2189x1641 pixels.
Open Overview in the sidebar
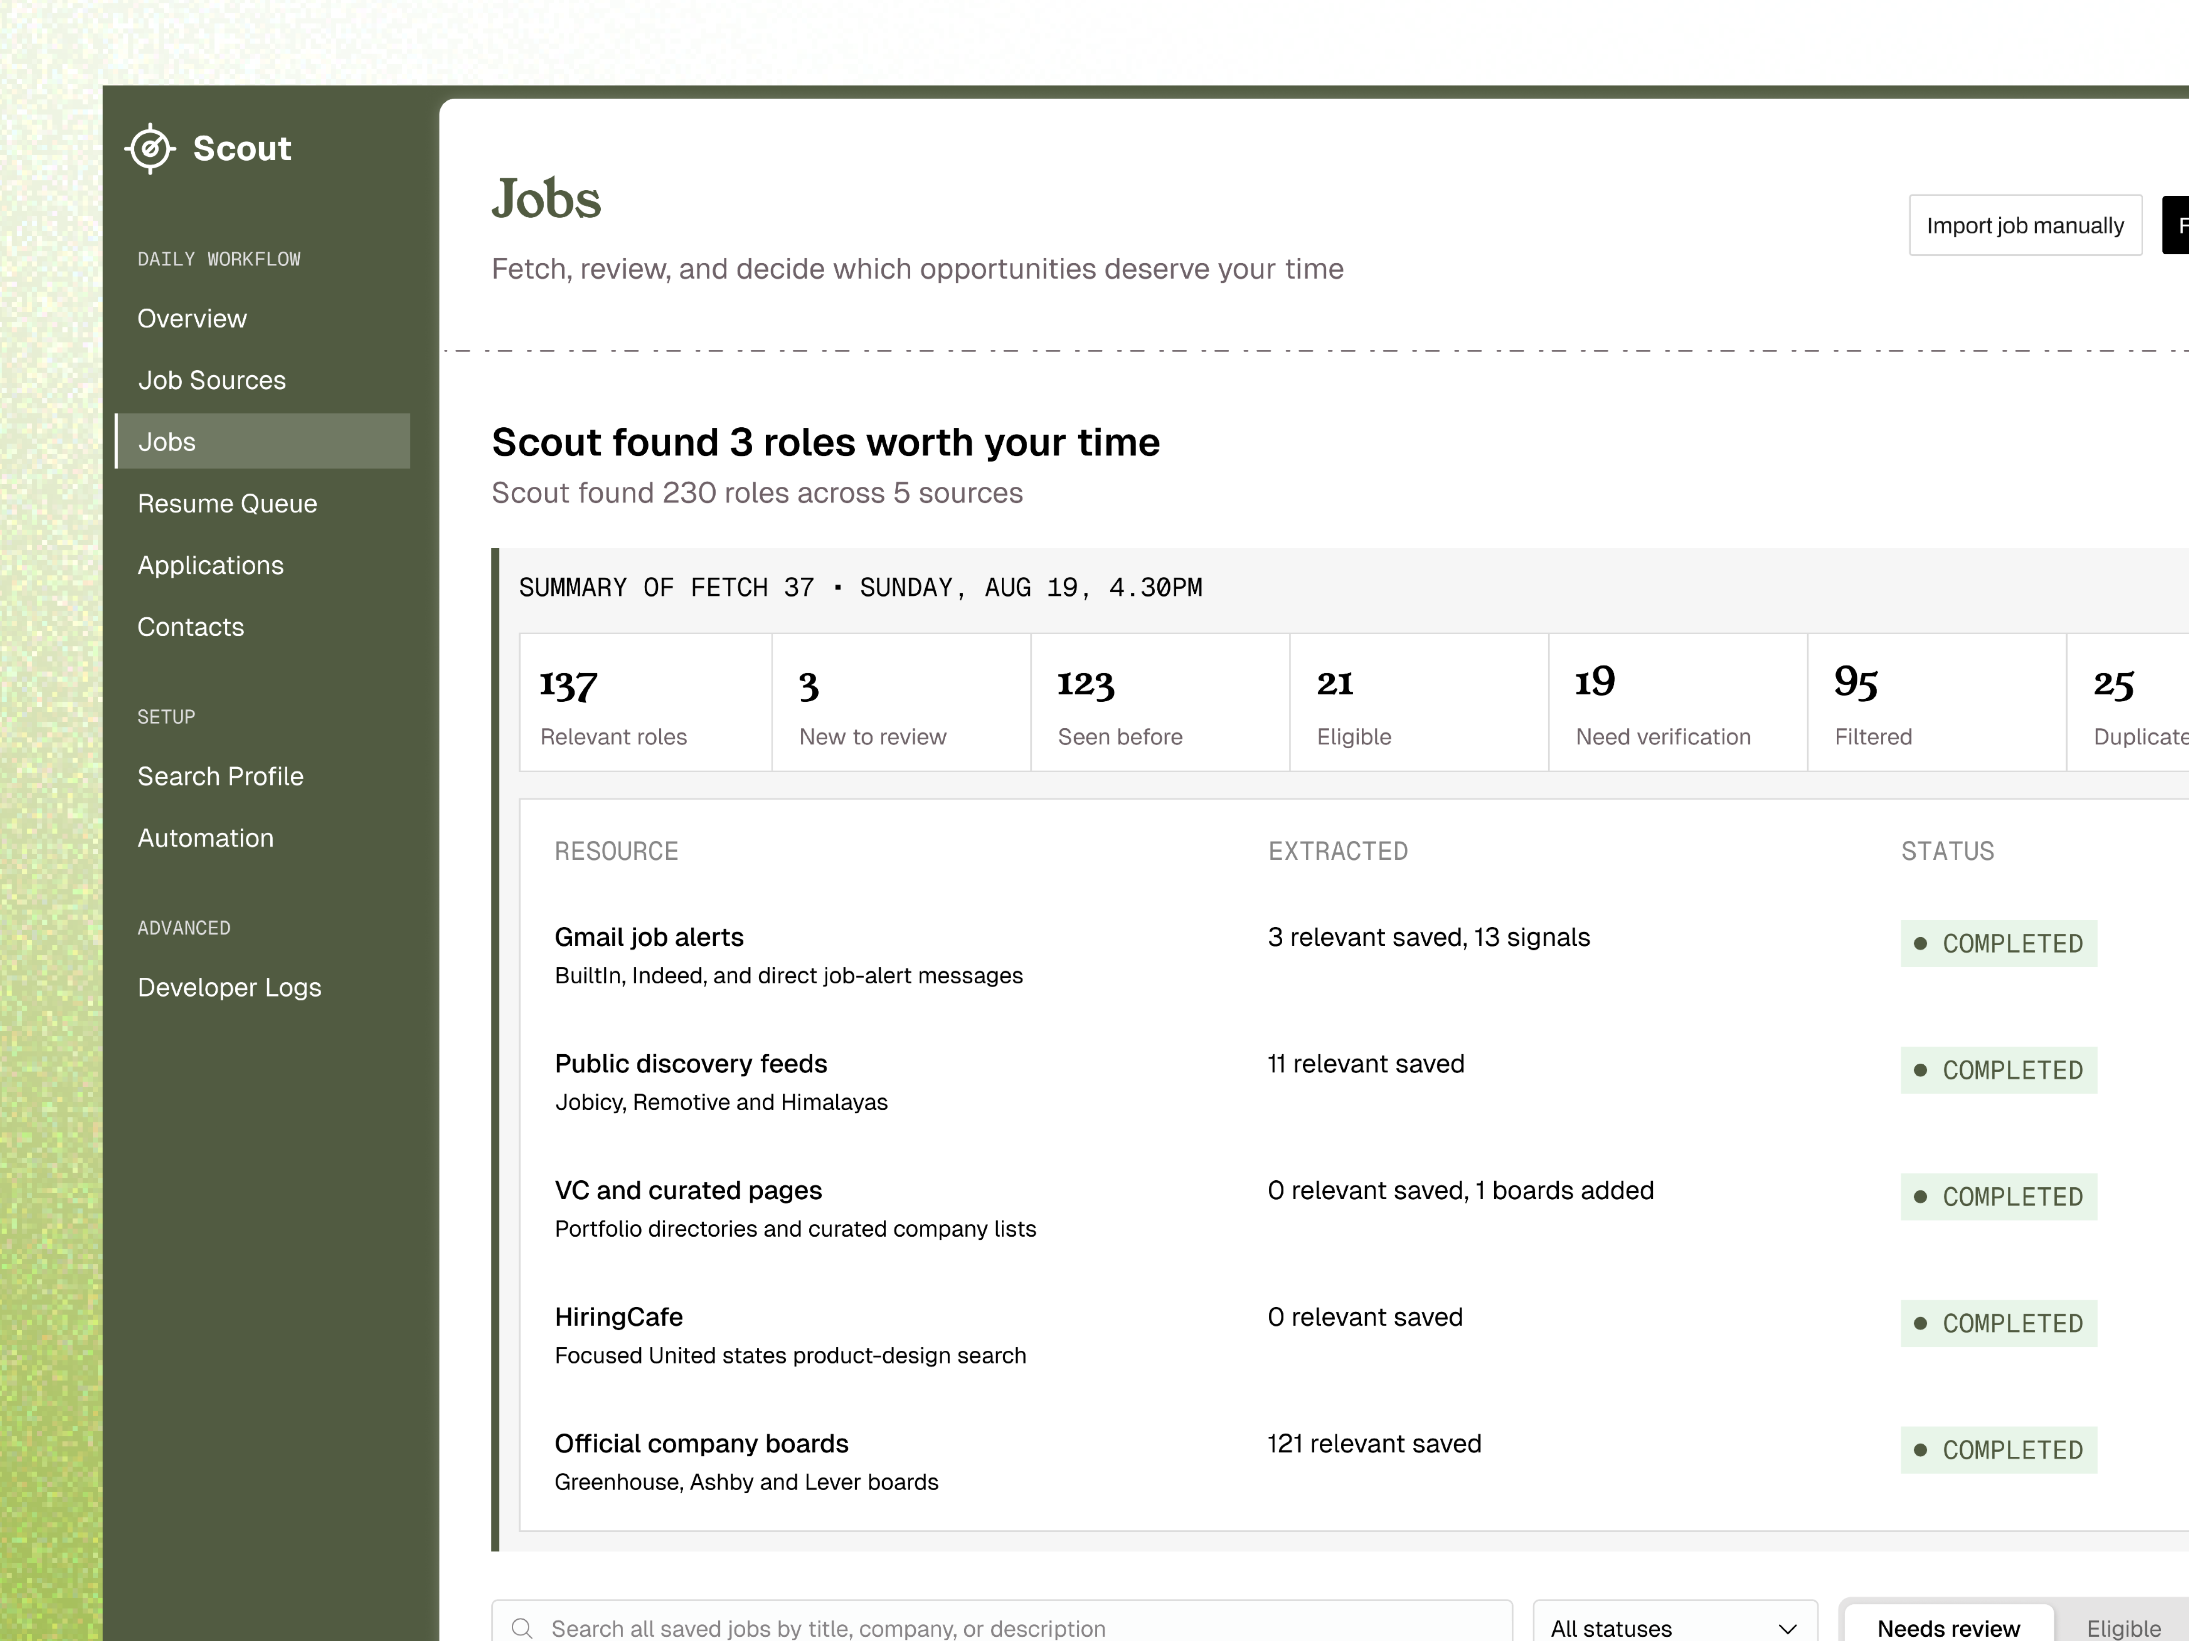192,318
